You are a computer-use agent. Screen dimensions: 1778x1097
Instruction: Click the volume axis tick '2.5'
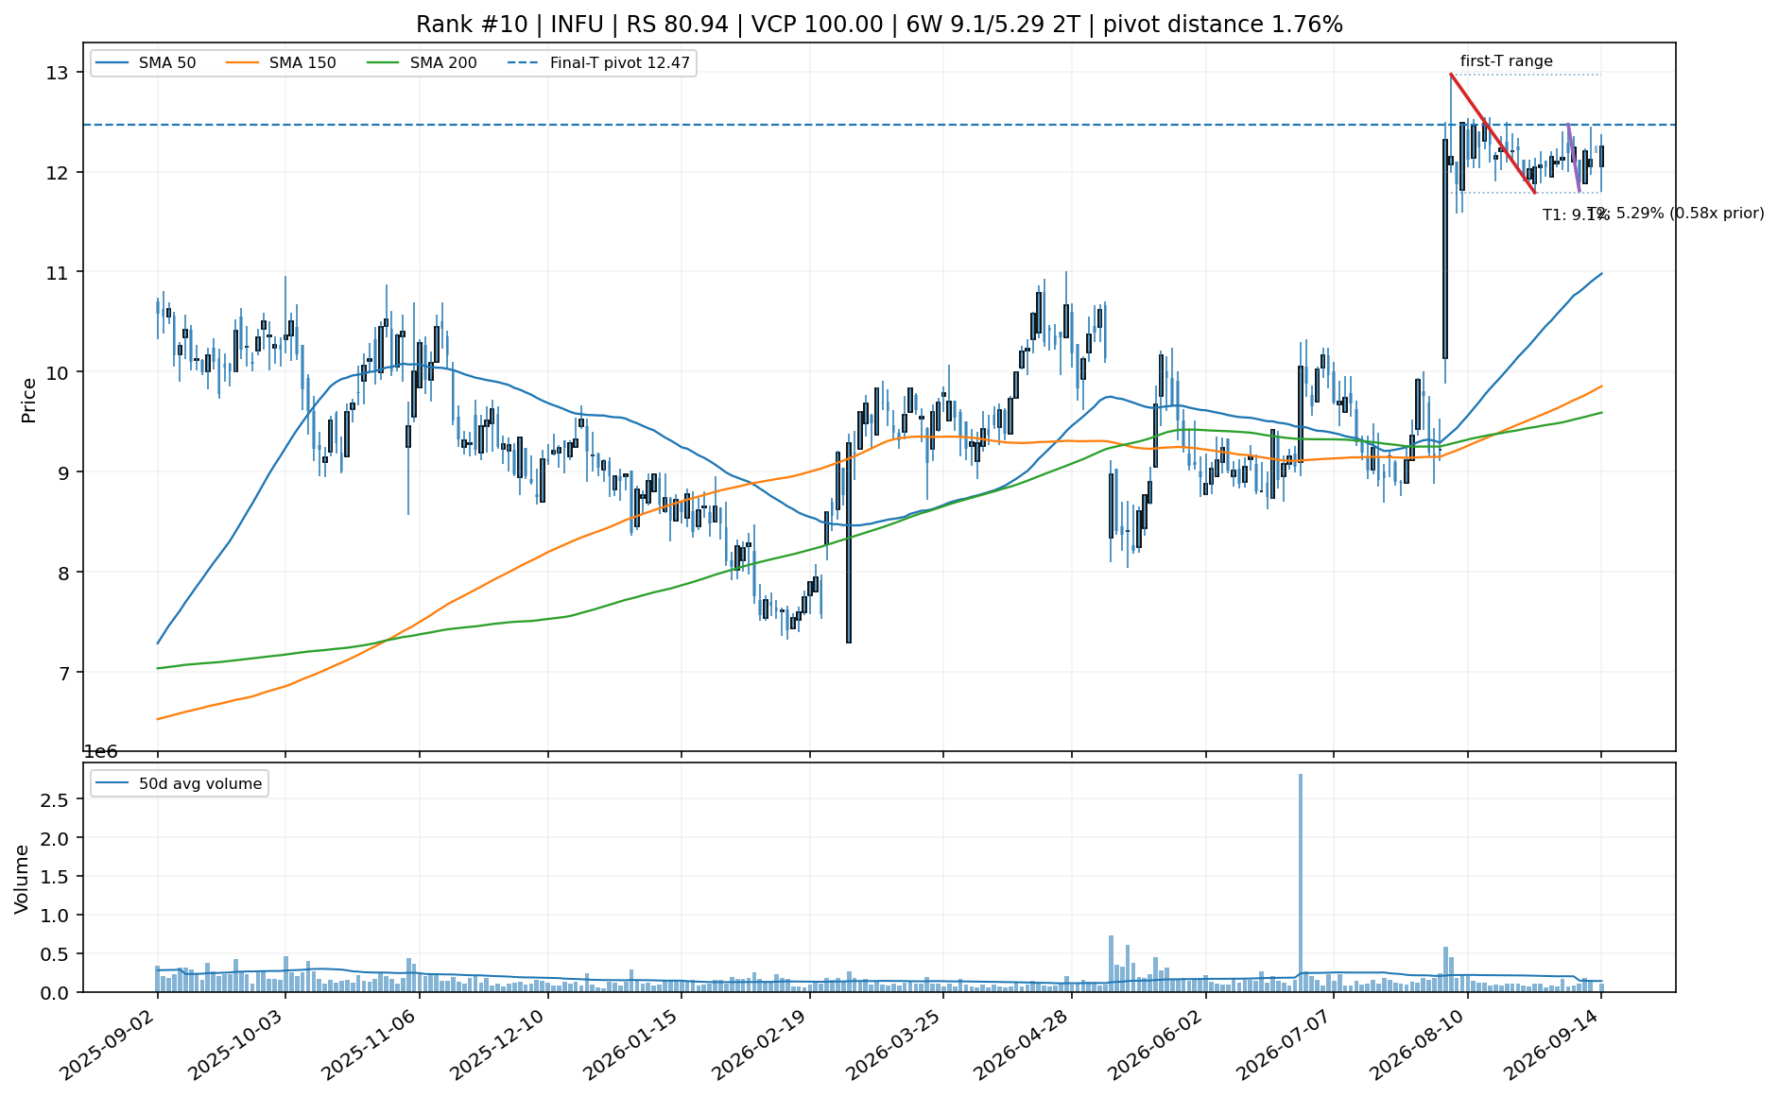pos(54,800)
